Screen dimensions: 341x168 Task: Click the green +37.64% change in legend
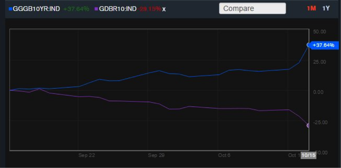pyautogui.click(x=76, y=9)
